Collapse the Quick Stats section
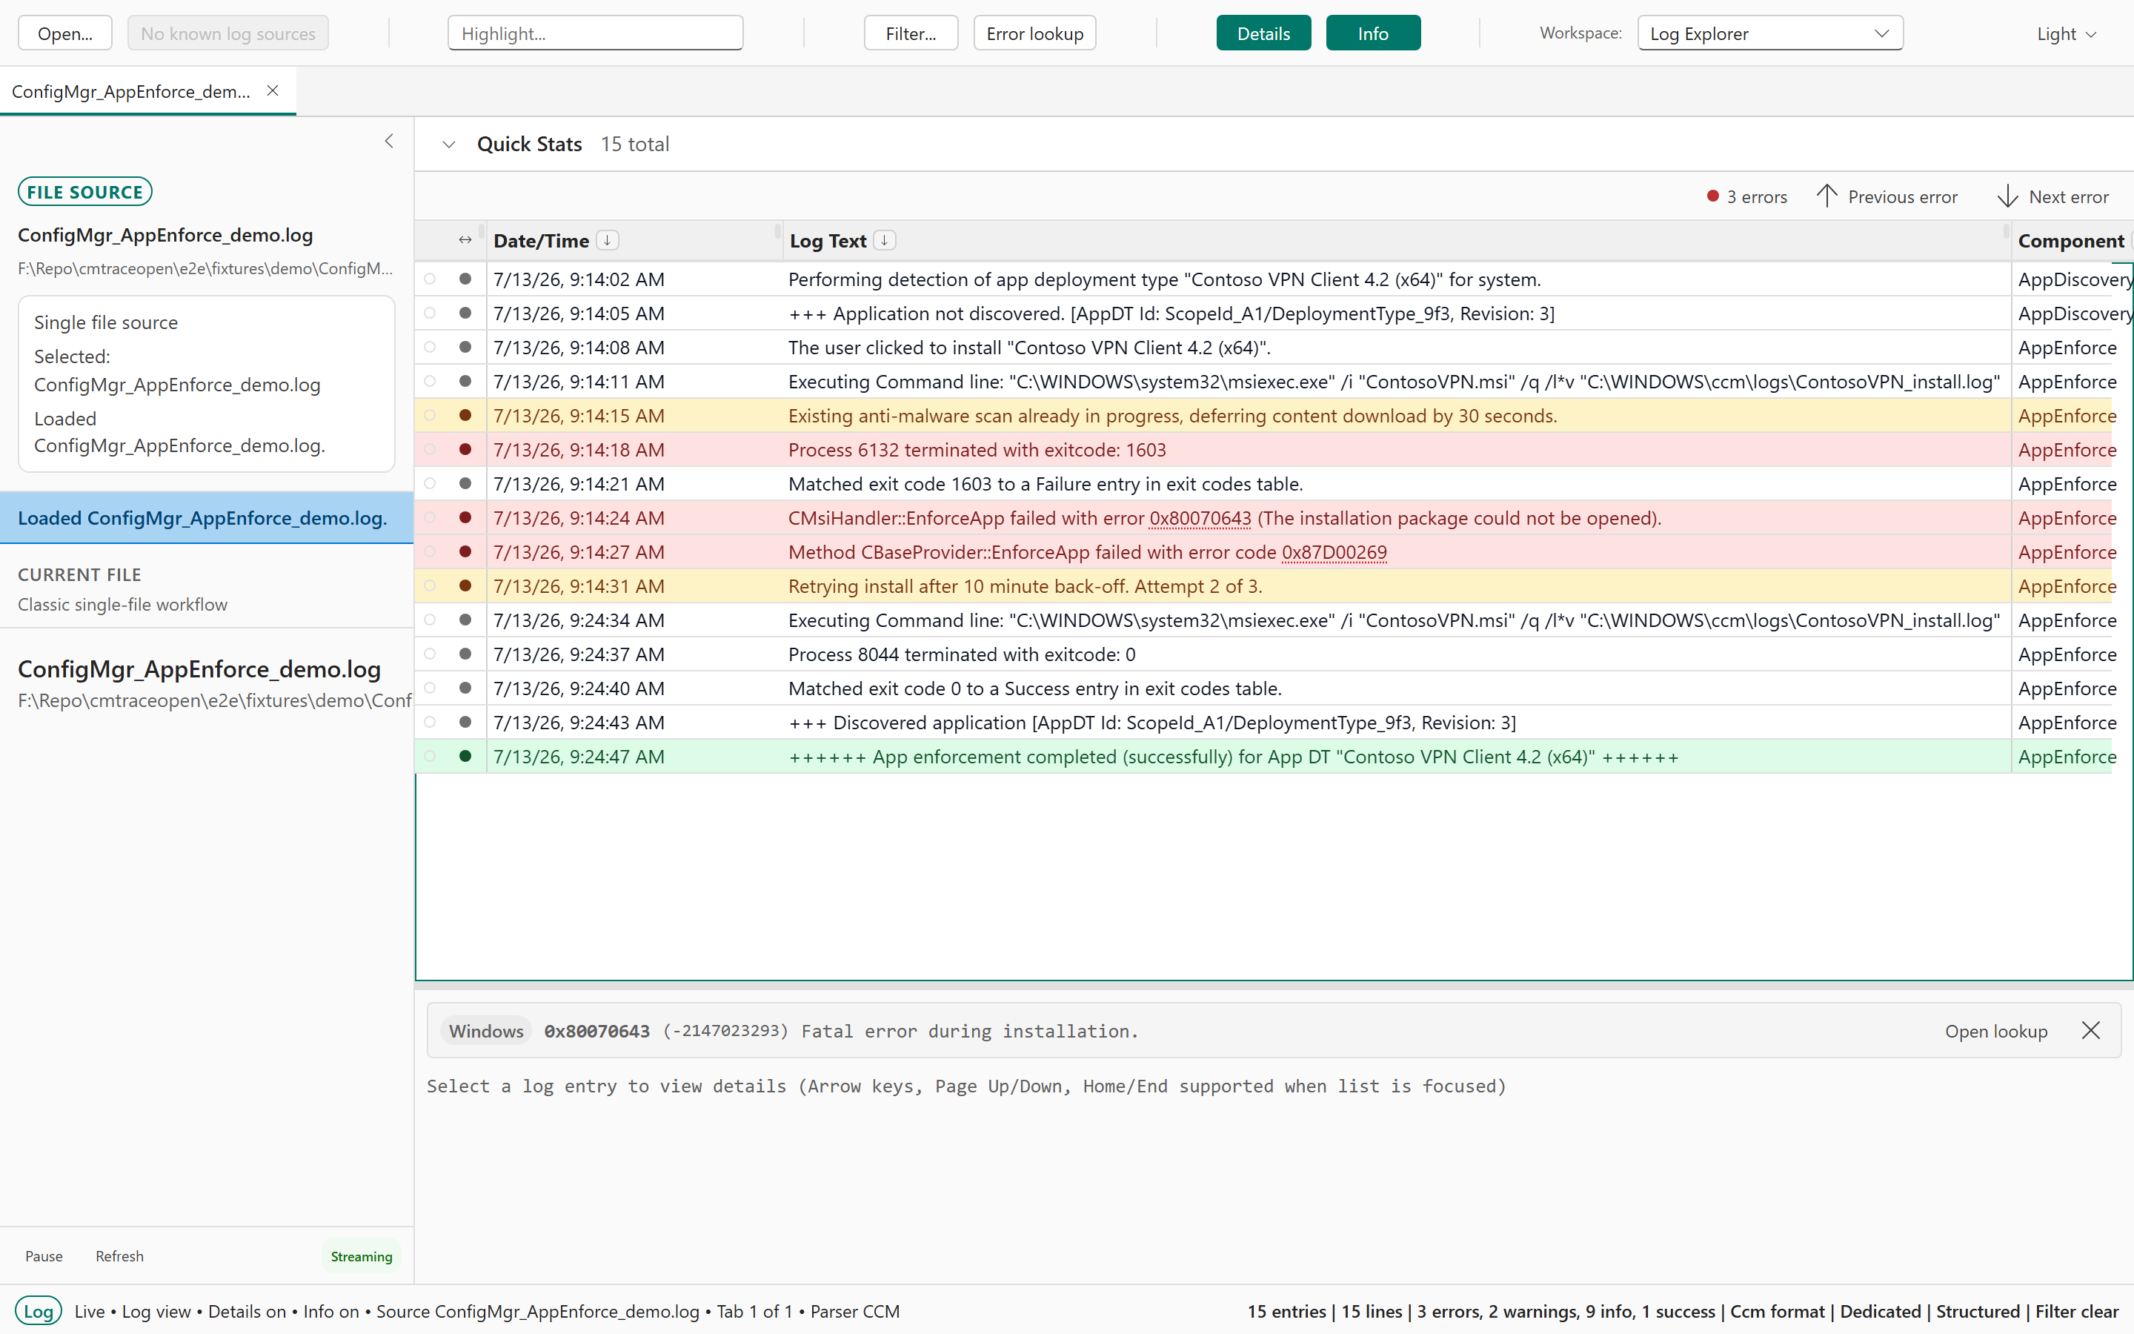This screenshot has width=2134, height=1334. coord(449,145)
